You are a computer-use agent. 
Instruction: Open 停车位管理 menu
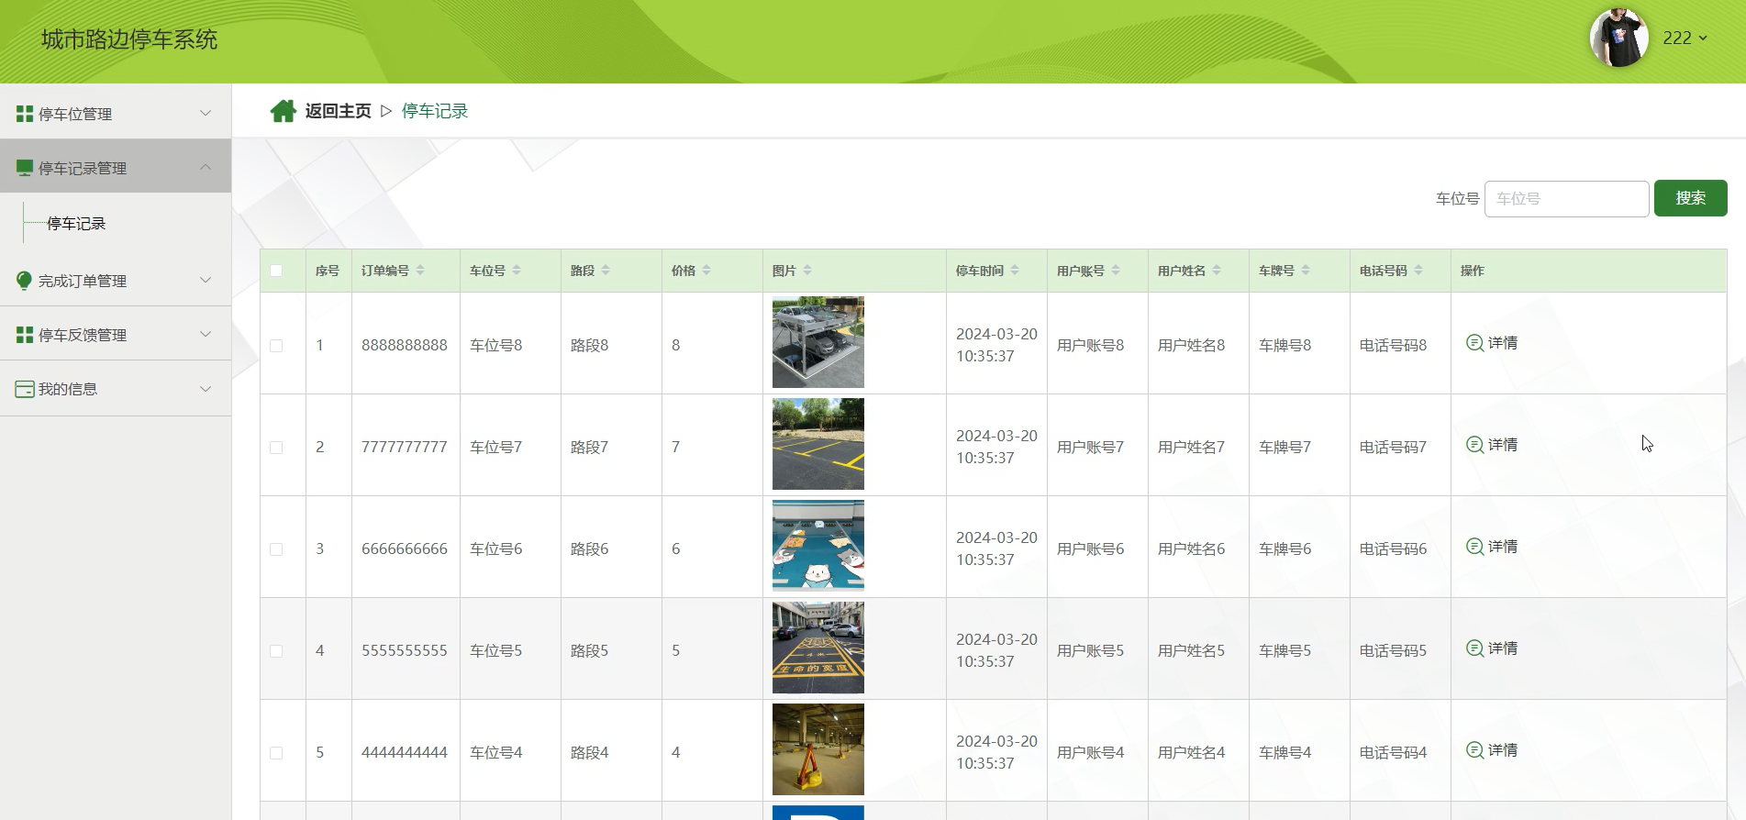pos(116,112)
